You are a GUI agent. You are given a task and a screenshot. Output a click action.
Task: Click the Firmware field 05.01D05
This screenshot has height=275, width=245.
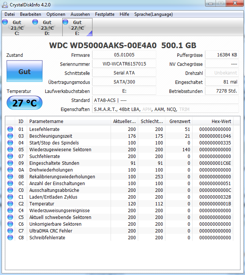pyautogui.click(x=124, y=55)
